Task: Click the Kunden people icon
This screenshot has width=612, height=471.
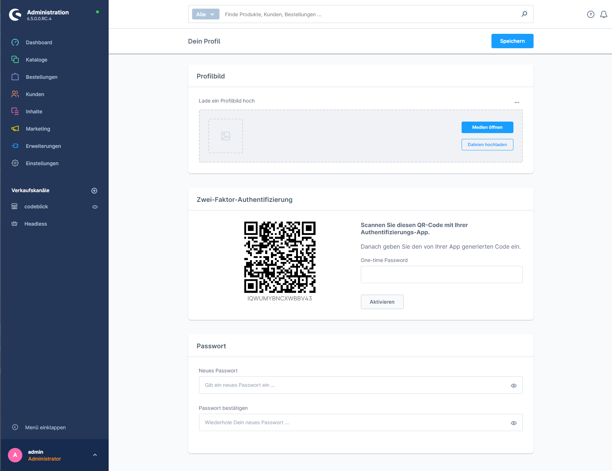Action: click(x=15, y=94)
